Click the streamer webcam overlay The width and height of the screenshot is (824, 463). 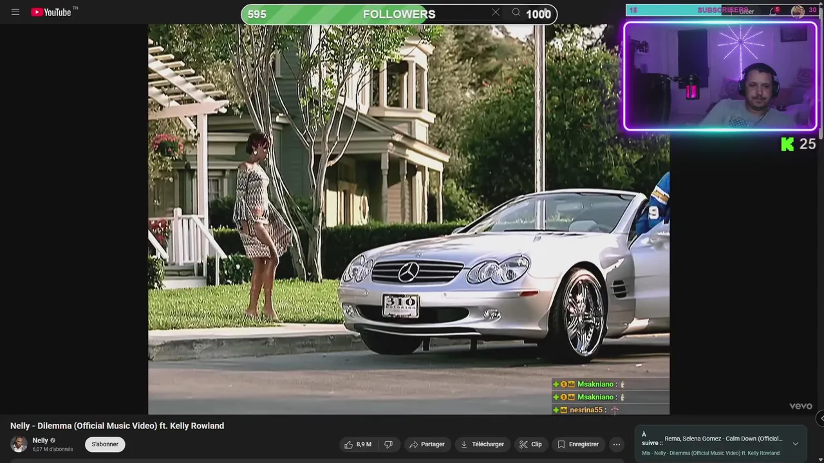(x=720, y=77)
